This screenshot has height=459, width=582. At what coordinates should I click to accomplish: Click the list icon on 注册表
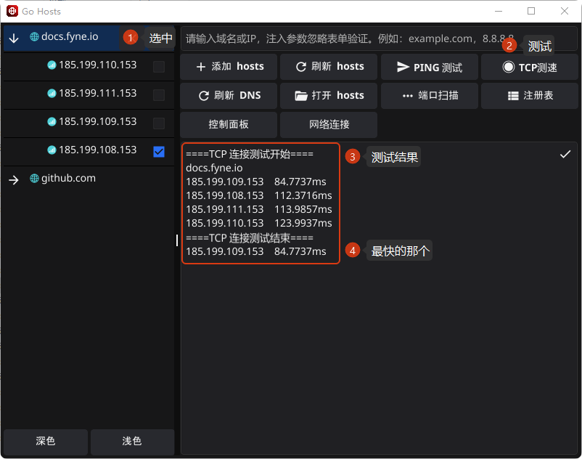pyautogui.click(x=513, y=96)
